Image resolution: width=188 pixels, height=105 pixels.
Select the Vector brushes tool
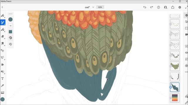point(3,29)
